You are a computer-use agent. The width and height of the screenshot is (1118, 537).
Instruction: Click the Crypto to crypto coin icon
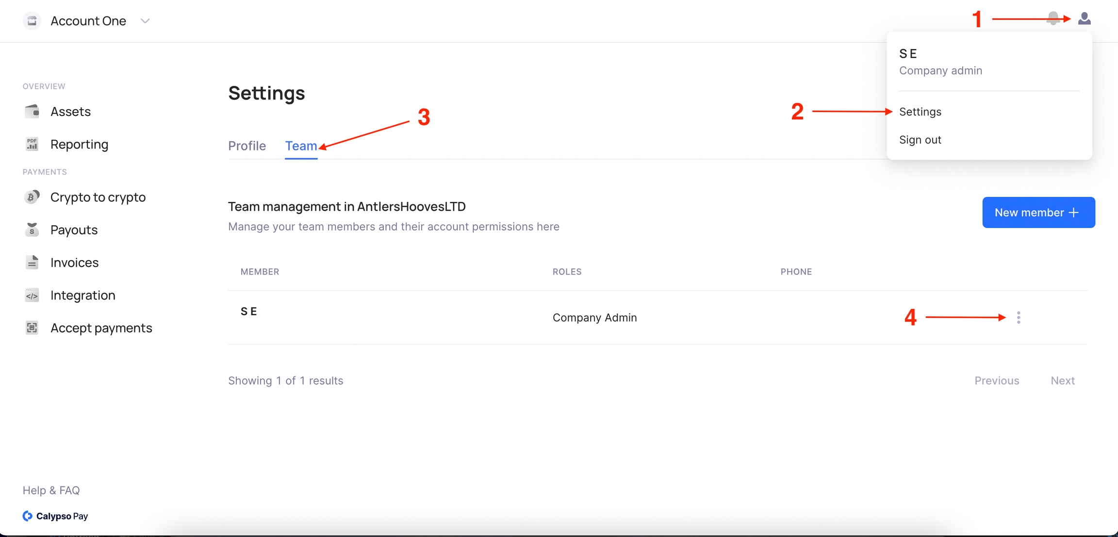(32, 197)
